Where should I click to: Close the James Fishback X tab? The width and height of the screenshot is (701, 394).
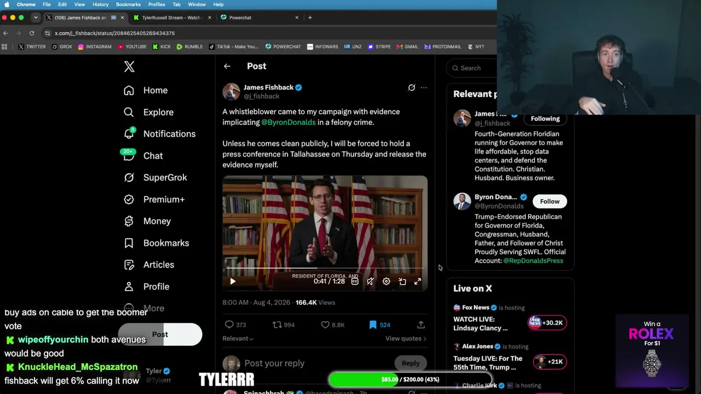[x=122, y=18]
